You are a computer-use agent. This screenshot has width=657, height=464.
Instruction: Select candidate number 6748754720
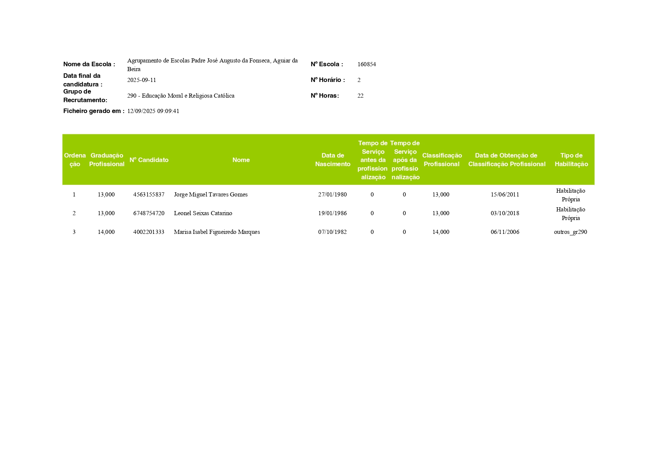coord(149,213)
